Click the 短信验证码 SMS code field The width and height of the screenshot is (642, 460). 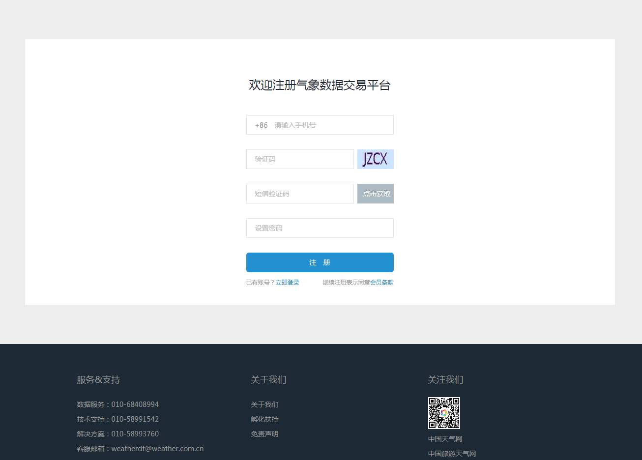(x=300, y=194)
